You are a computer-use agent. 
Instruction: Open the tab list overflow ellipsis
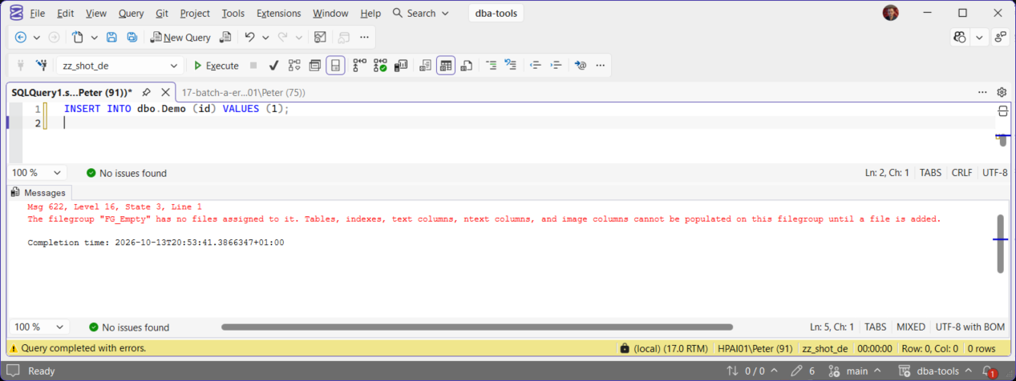(x=982, y=92)
